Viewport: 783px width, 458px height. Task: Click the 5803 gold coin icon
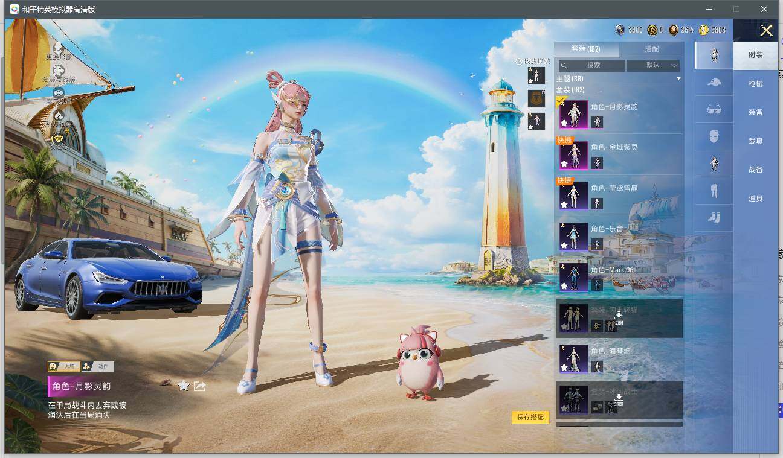[x=704, y=30]
